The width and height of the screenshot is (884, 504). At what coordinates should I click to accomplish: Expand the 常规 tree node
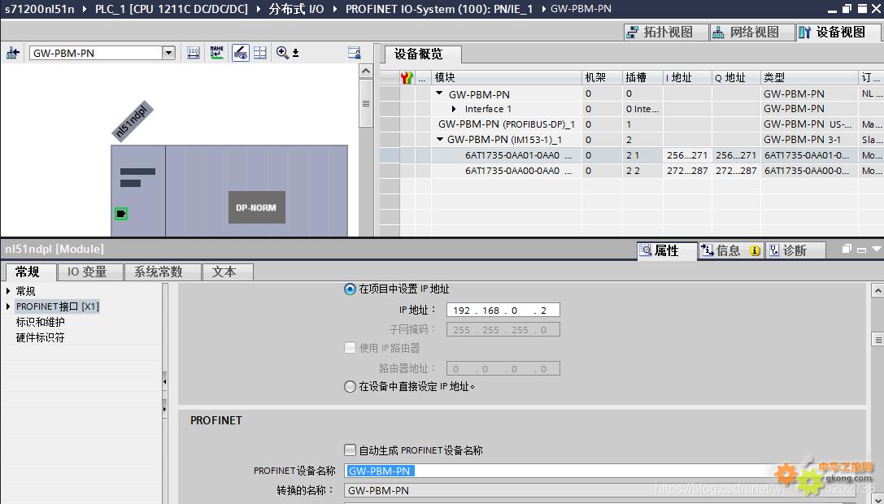coord(8,291)
